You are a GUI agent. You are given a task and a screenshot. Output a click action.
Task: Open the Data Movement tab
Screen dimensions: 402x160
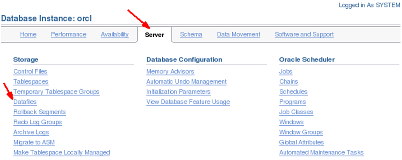pyautogui.click(x=239, y=34)
